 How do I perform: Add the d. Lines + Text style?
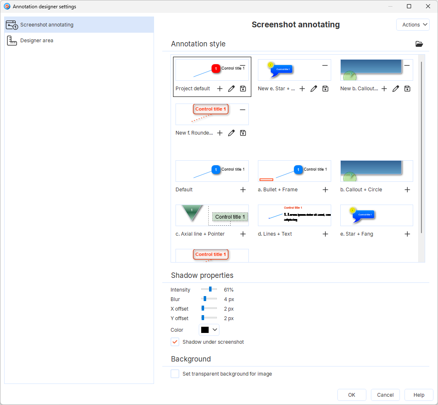point(325,234)
